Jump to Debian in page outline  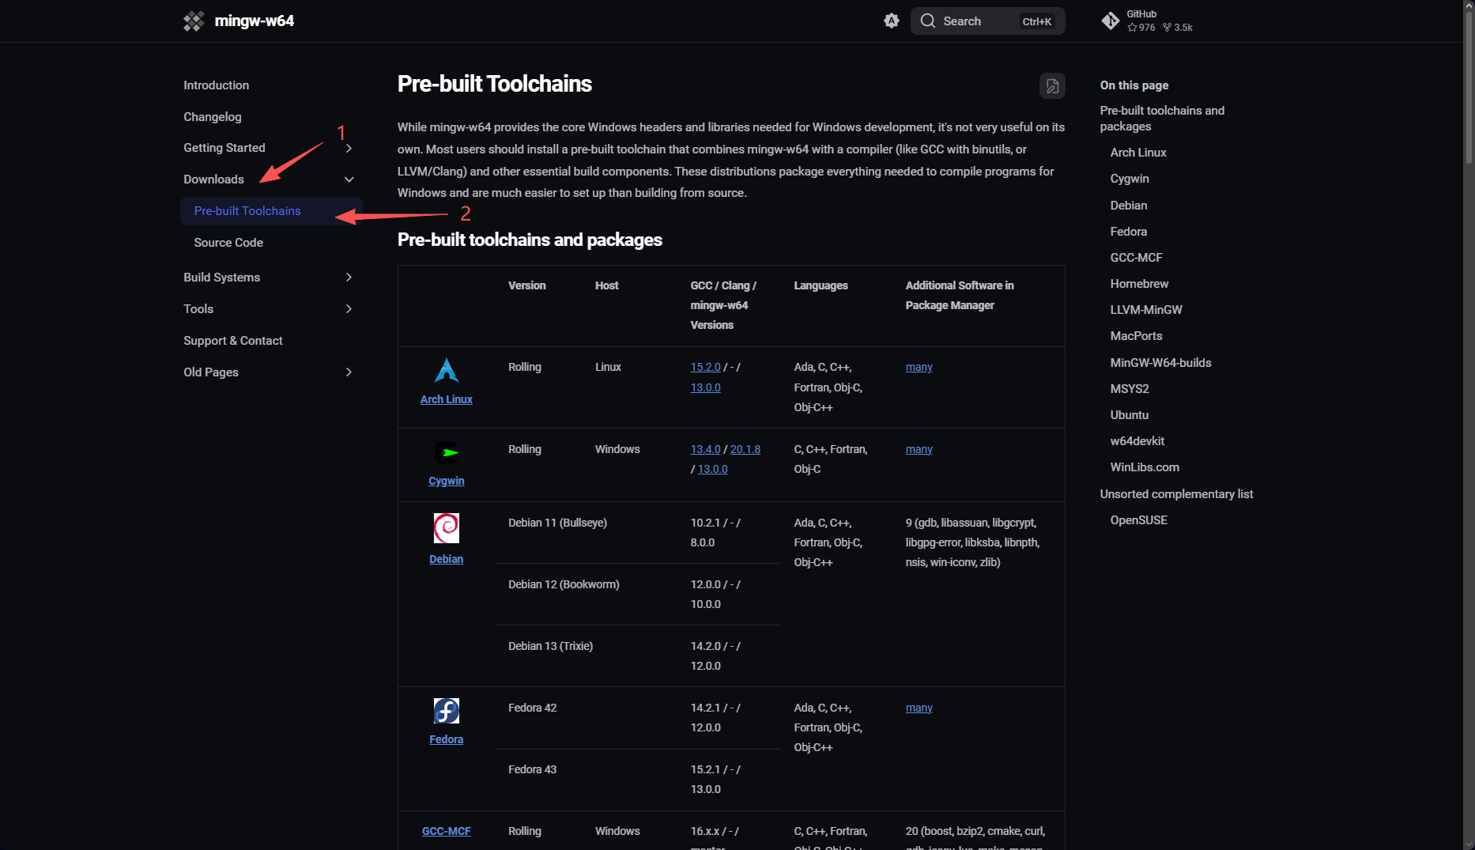point(1129,206)
